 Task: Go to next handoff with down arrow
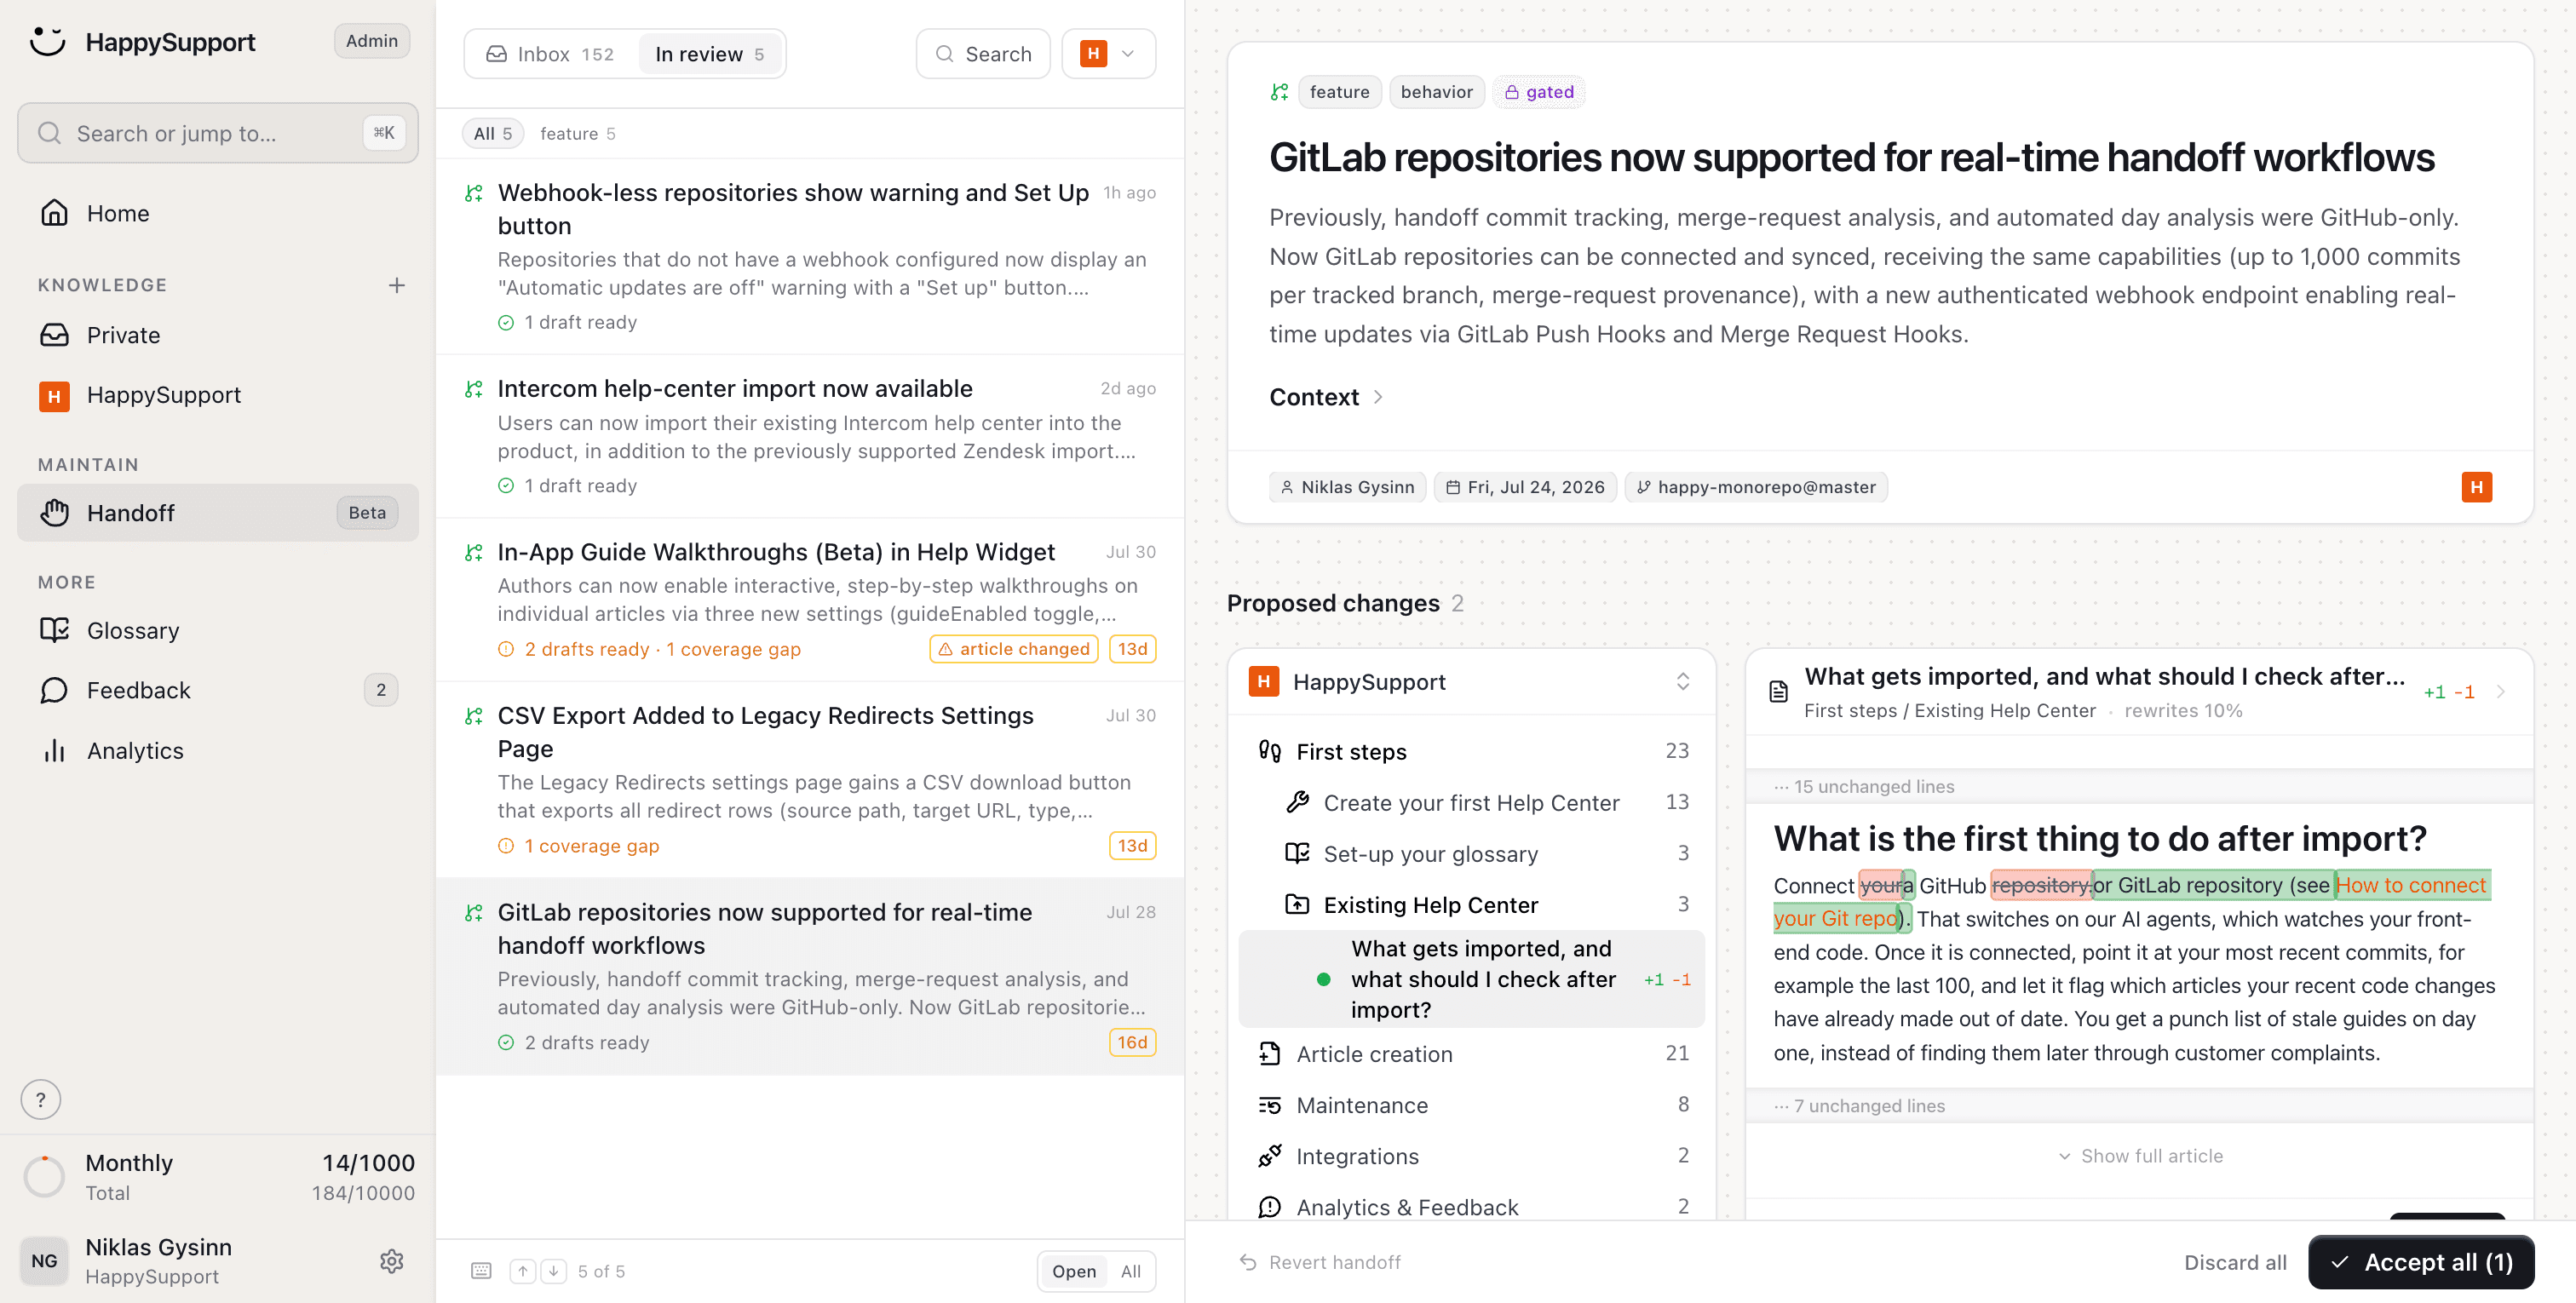tap(554, 1271)
